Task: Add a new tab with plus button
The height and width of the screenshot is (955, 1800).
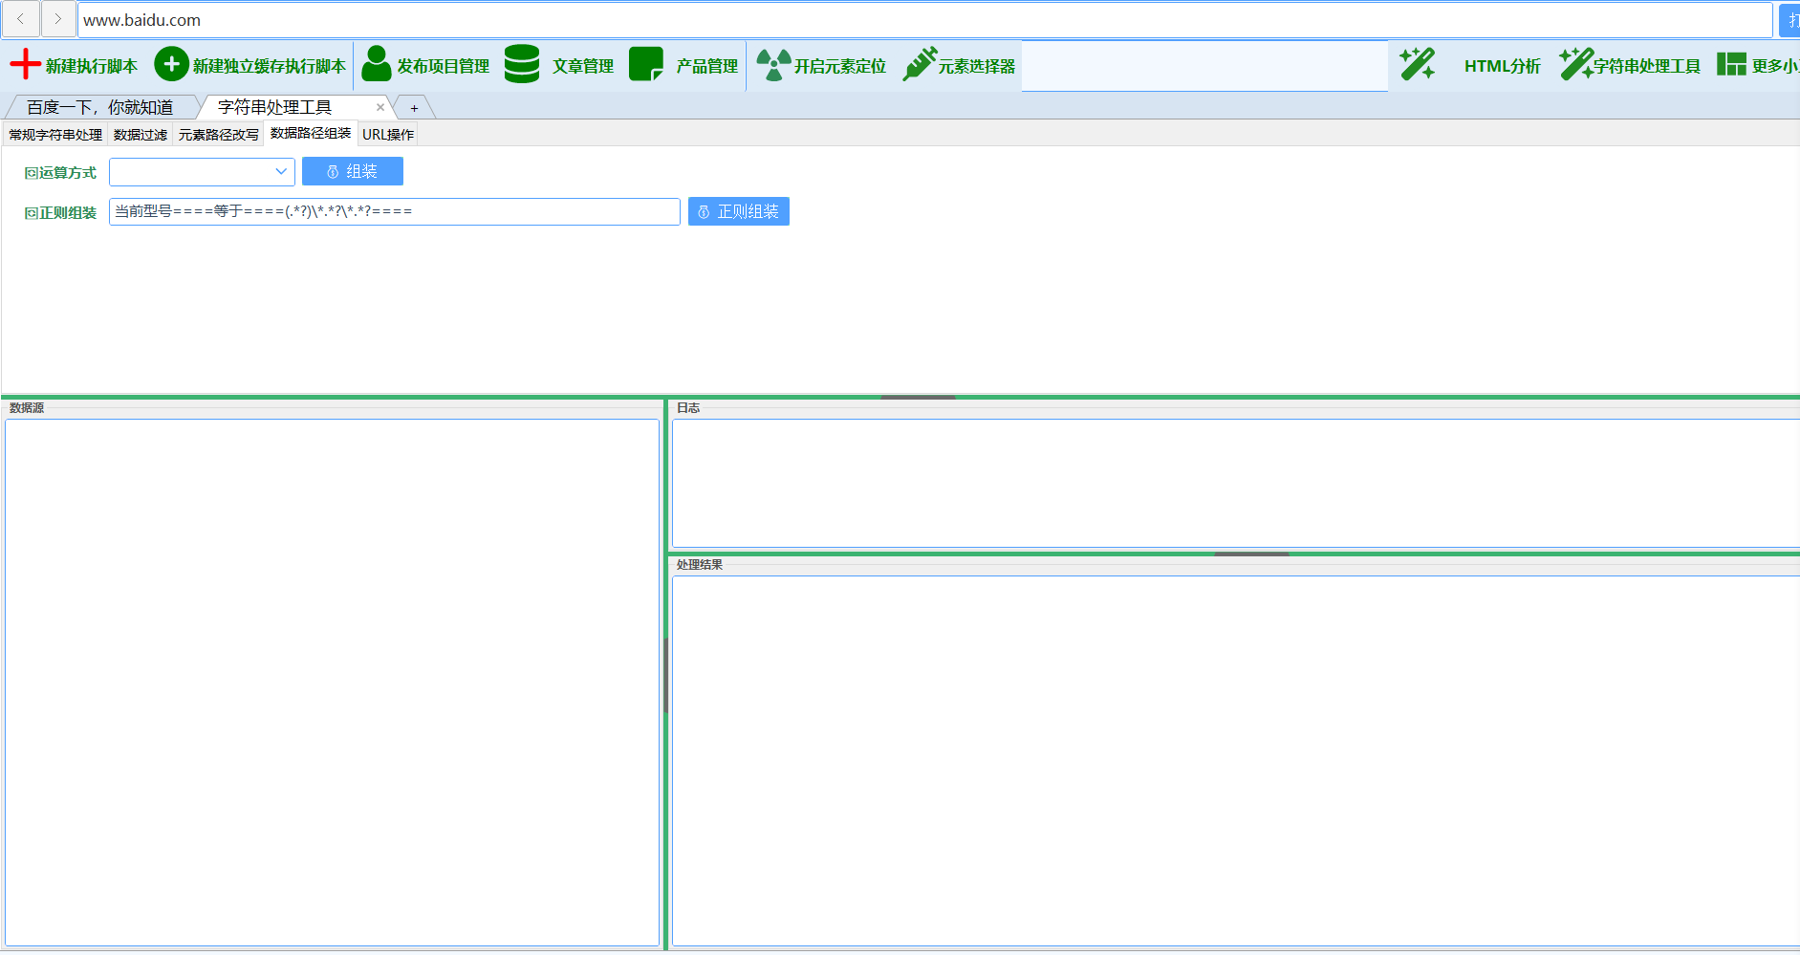Action: click(x=414, y=108)
